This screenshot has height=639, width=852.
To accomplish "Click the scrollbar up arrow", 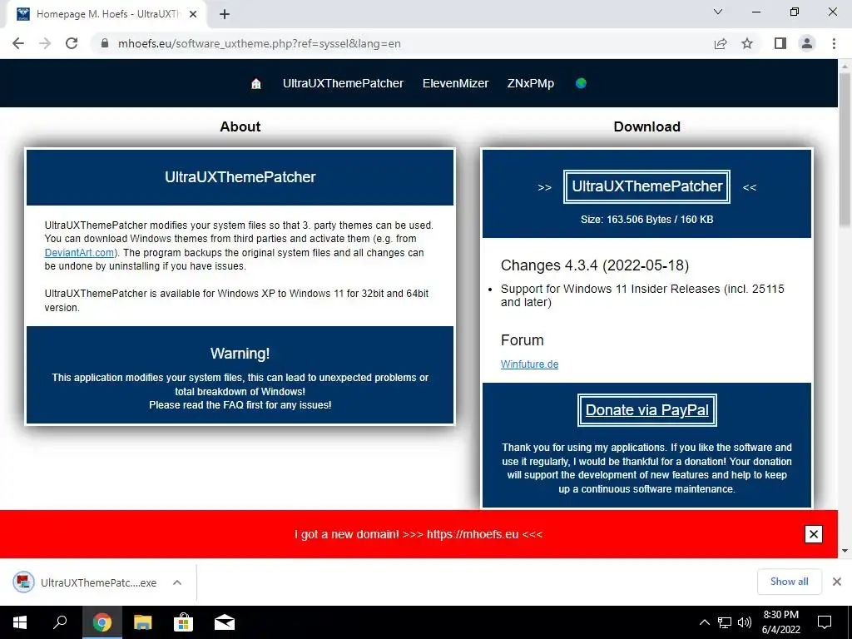I will 845,65.
